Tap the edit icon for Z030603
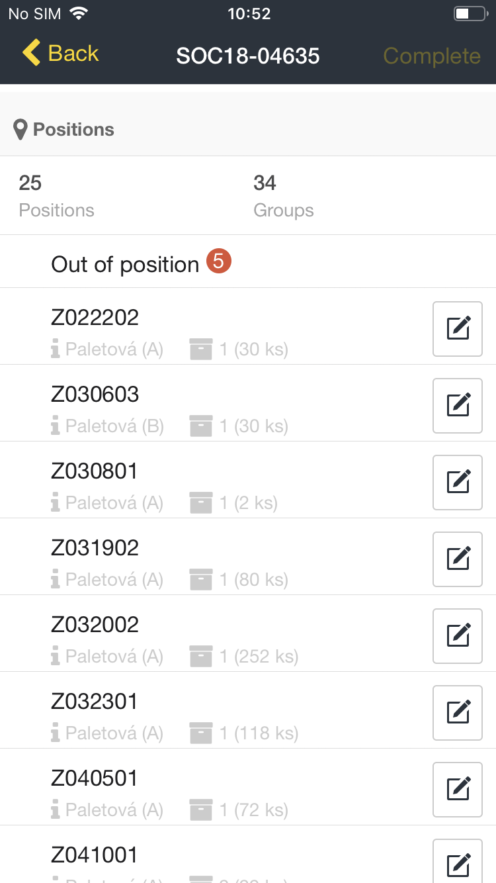This screenshot has width=496, height=883. click(x=458, y=406)
